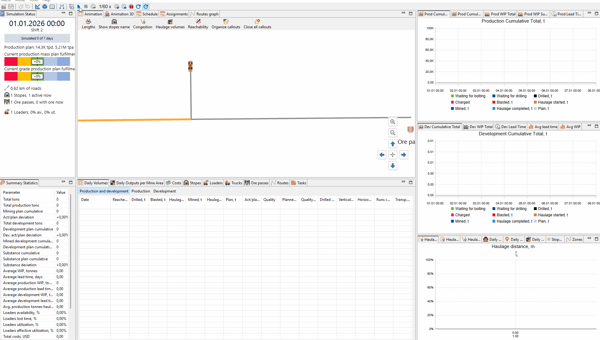Pan animation view right
This screenshot has height=340, width=600.
(403, 155)
